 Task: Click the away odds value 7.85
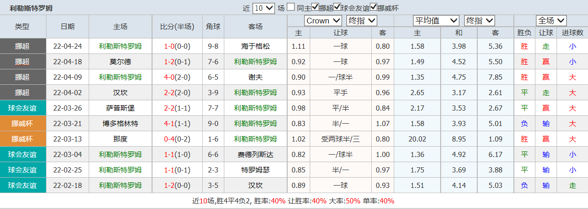coord(495,77)
